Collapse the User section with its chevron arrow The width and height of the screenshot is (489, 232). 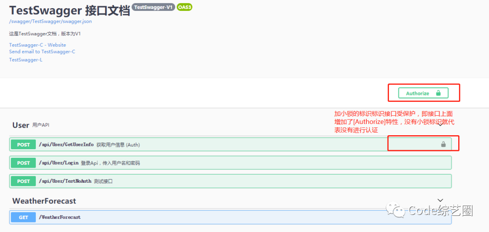coord(440,124)
